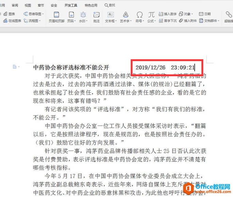Insert date with 日期 button

point(205,14)
